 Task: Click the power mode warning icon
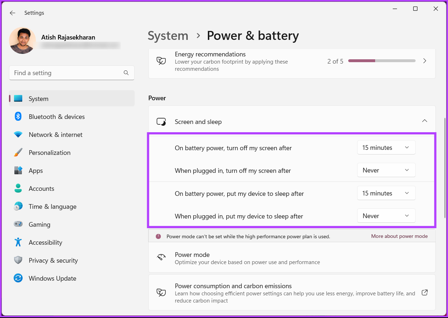pos(158,236)
